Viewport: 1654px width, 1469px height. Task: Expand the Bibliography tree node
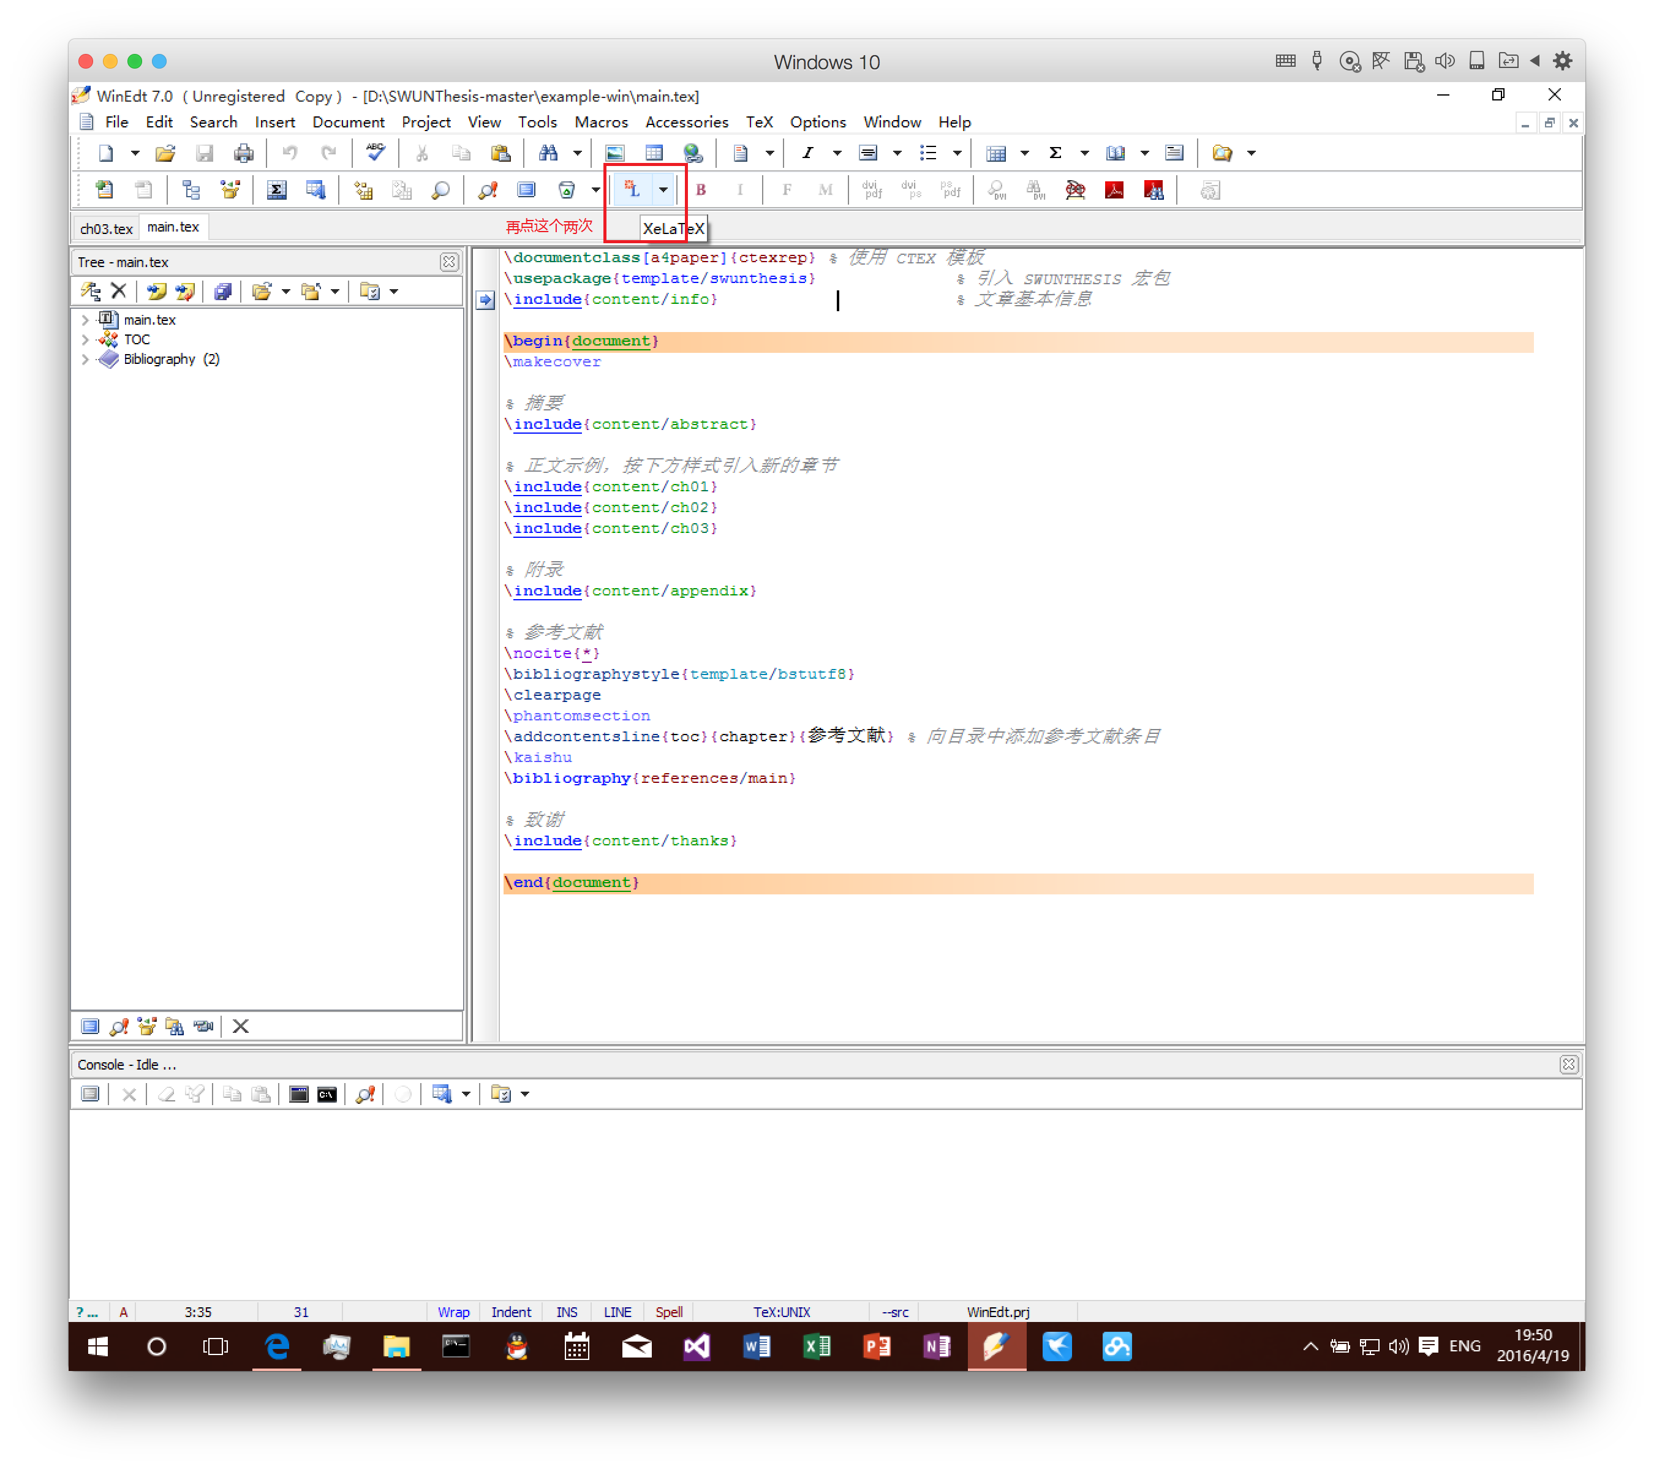[85, 360]
